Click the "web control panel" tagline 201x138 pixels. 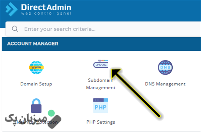tap(46, 13)
